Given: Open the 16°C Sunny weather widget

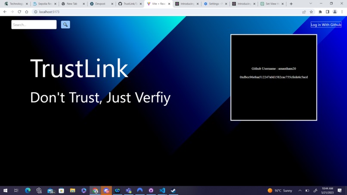Looking at the screenshot, I should 280,190.
